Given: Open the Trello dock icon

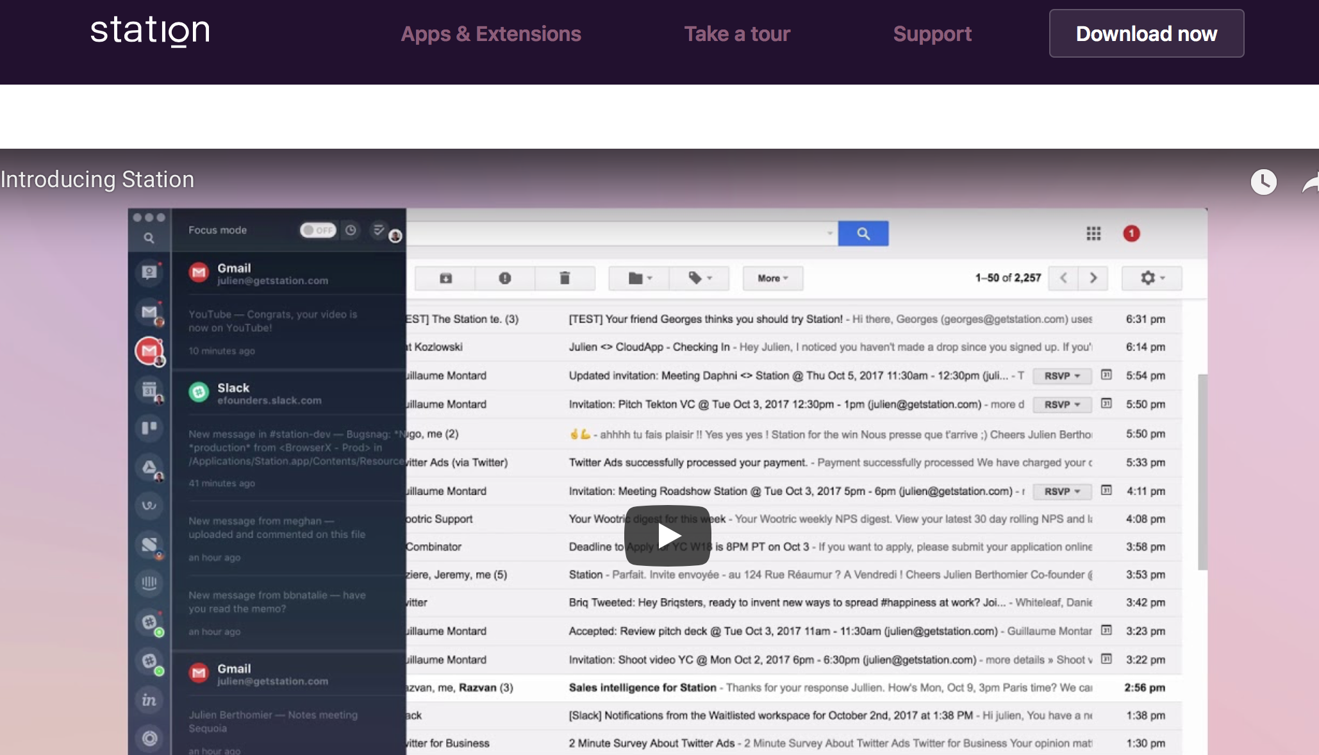Looking at the screenshot, I should (149, 427).
